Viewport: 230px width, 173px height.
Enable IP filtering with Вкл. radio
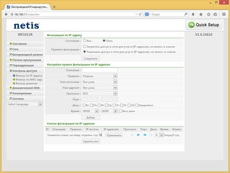[84, 41]
